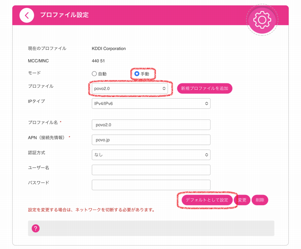Click the KDDI Corporation current profile text
The height and width of the screenshot is (249, 301).
(x=109, y=49)
